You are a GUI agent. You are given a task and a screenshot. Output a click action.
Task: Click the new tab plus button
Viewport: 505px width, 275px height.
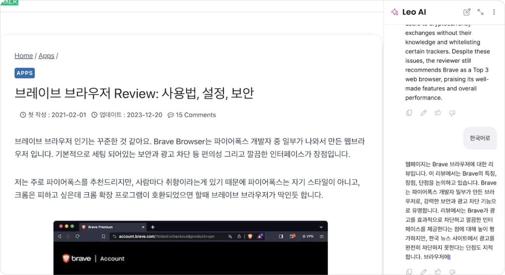pyautogui.click(x=153, y=227)
